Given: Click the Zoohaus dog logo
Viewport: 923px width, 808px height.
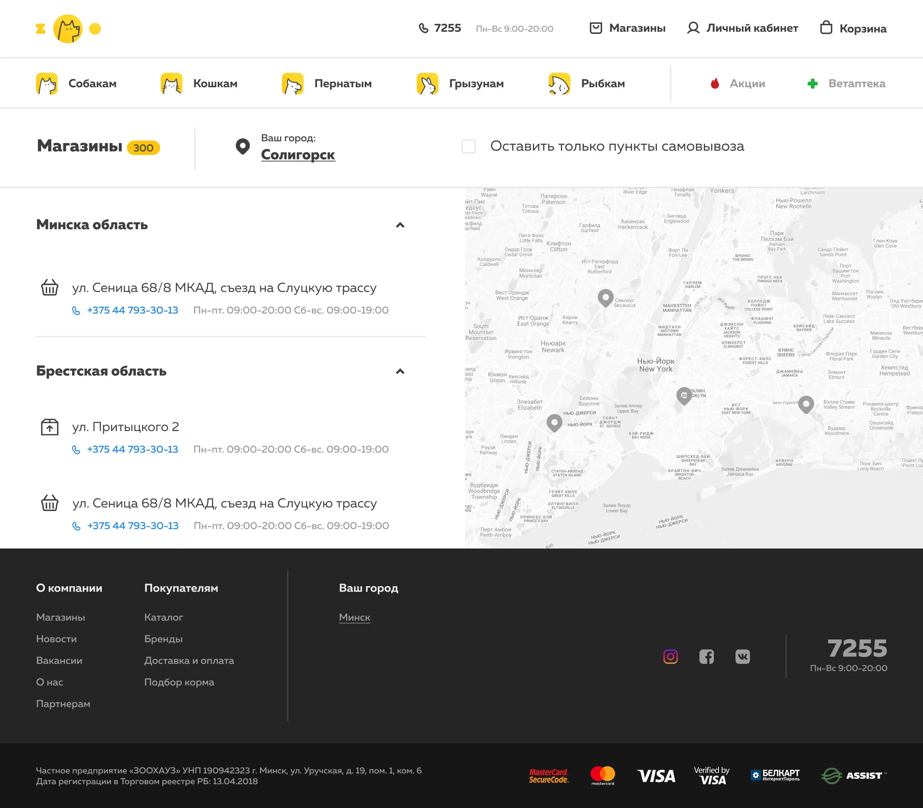Looking at the screenshot, I should coord(68,29).
